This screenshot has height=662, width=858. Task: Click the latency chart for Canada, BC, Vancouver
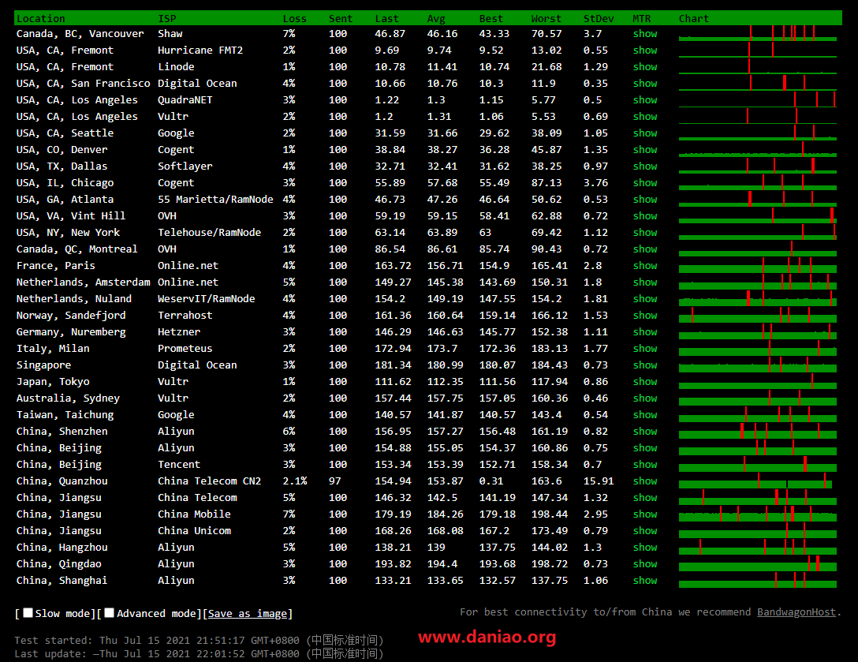tap(758, 33)
